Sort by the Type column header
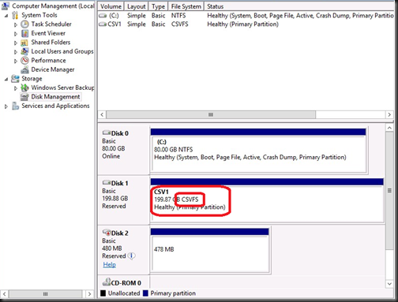Screen dimensions: 398x302 [x=158, y=6]
